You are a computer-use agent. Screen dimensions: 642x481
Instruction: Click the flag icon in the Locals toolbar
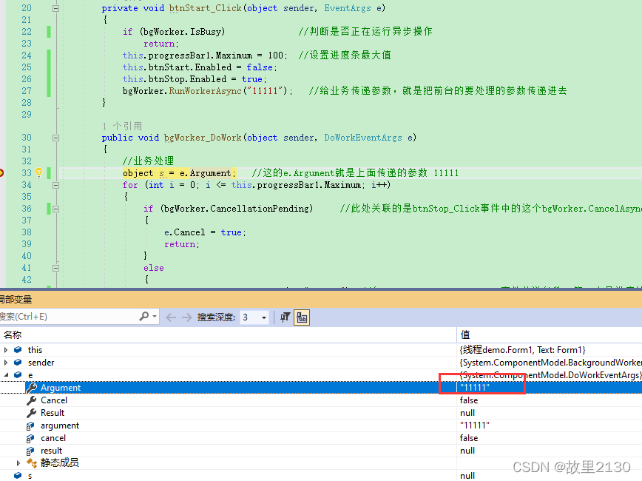pos(284,317)
